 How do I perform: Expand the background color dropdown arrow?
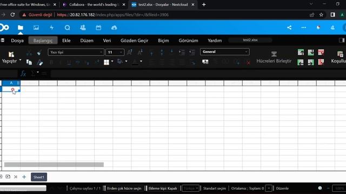pos(126,61)
